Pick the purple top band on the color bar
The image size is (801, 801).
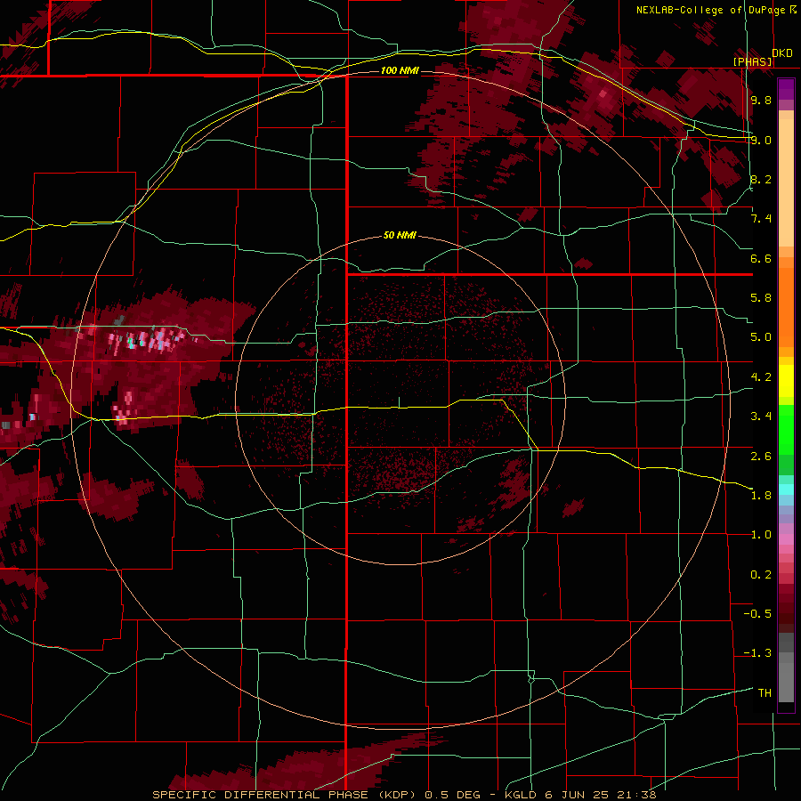coord(786,89)
